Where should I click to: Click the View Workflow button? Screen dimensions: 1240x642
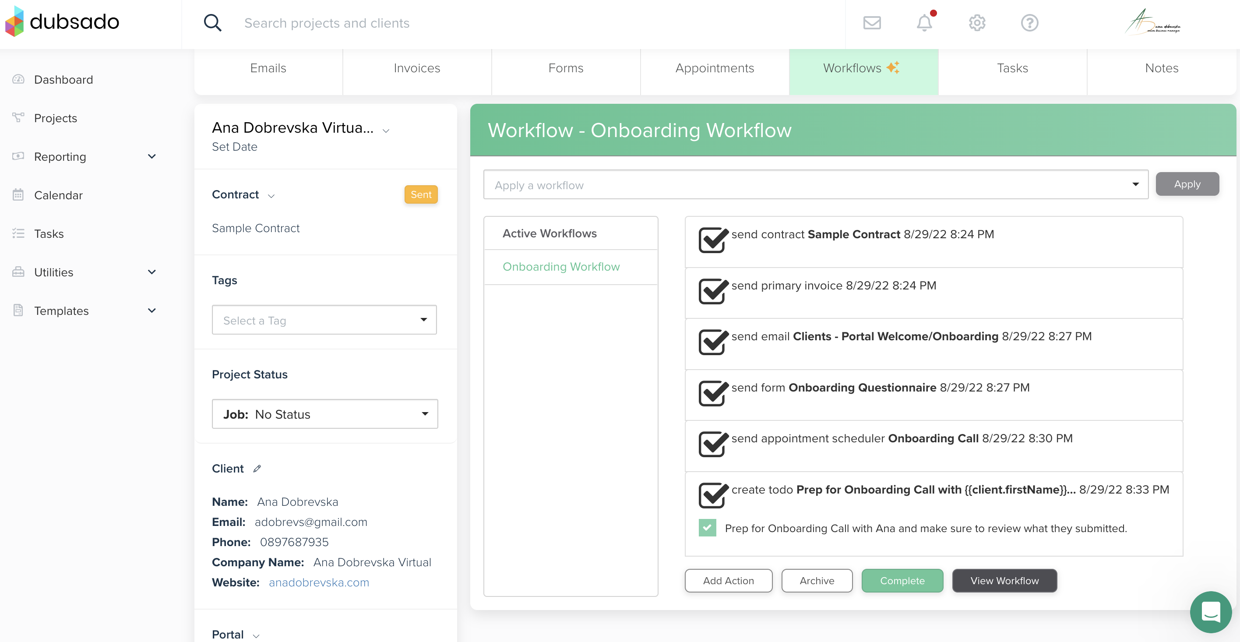(x=1004, y=581)
